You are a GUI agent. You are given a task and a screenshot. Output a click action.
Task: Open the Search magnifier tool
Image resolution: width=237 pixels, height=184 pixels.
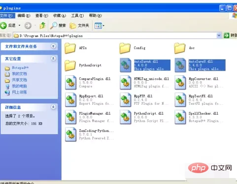point(58,26)
